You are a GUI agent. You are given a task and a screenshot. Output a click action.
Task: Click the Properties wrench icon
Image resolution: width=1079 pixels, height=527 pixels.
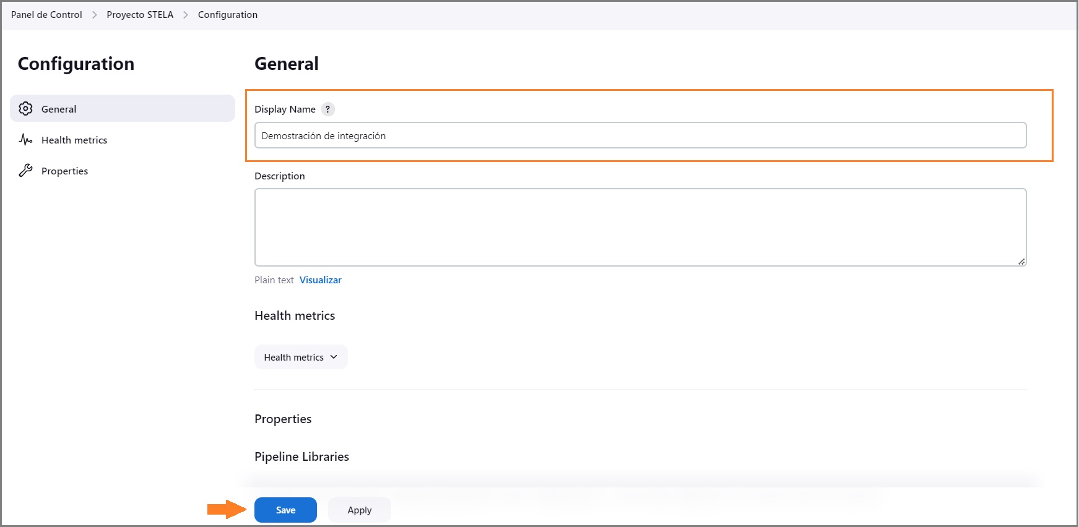click(25, 171)
